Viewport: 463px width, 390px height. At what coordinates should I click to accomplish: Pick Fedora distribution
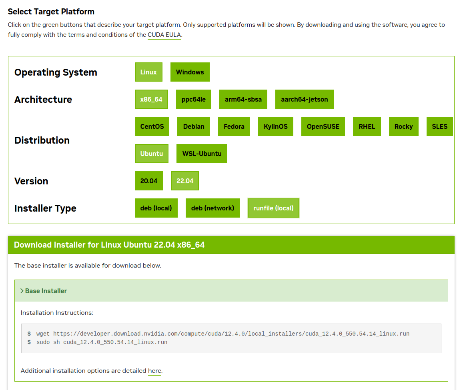click(x=234, y=126)
